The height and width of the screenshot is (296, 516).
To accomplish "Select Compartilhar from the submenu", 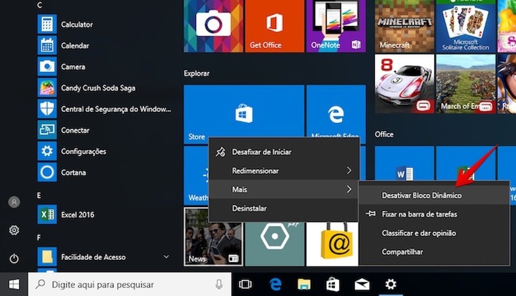I will coord(402,252).
